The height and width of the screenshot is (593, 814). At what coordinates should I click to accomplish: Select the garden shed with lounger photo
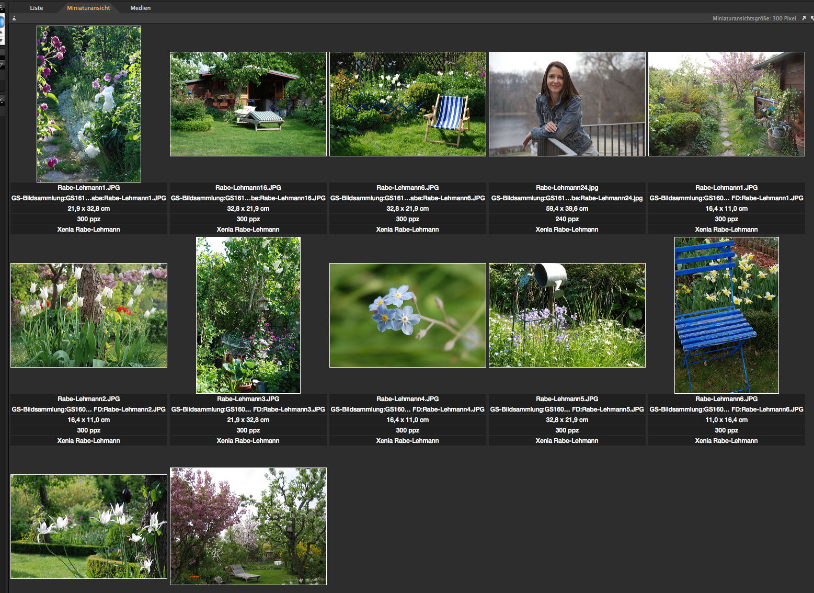point(248,104)
